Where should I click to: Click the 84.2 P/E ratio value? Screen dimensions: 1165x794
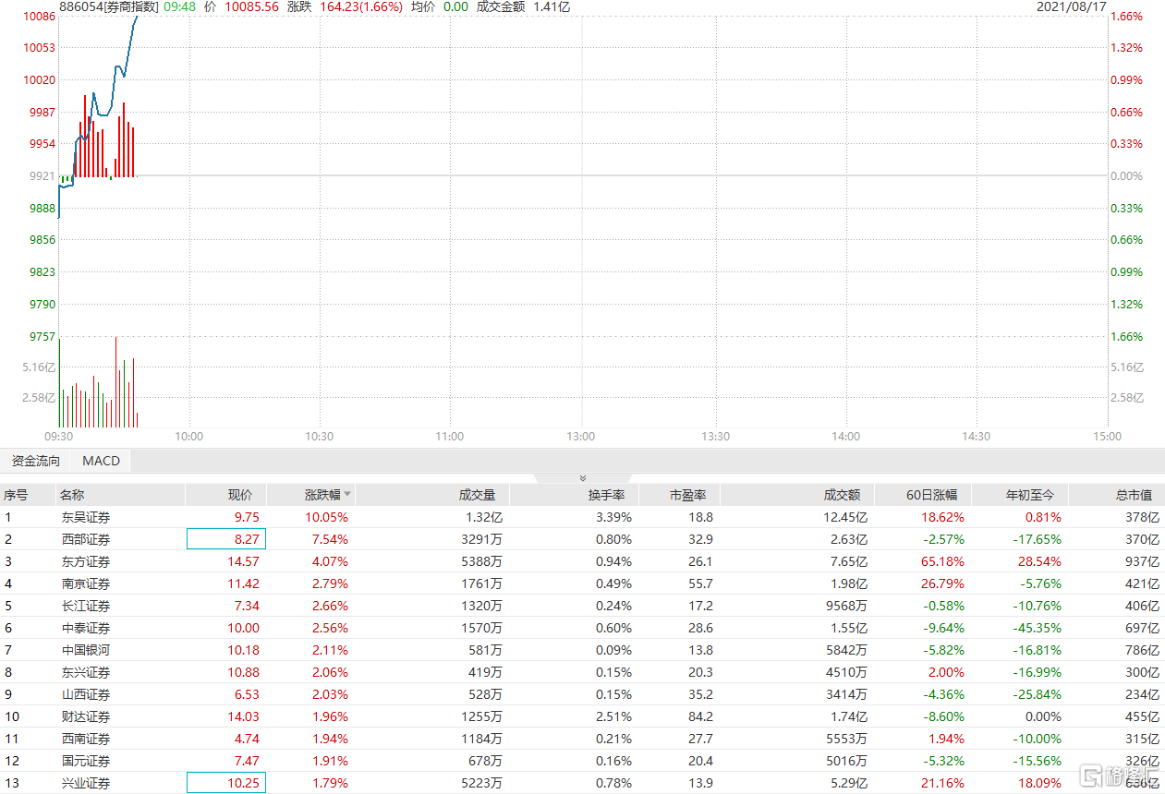coord(702,716)
